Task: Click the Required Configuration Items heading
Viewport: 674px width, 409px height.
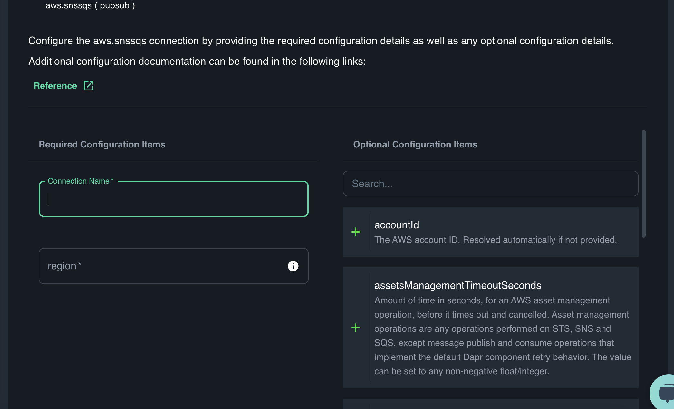Action: coord(102,144)
